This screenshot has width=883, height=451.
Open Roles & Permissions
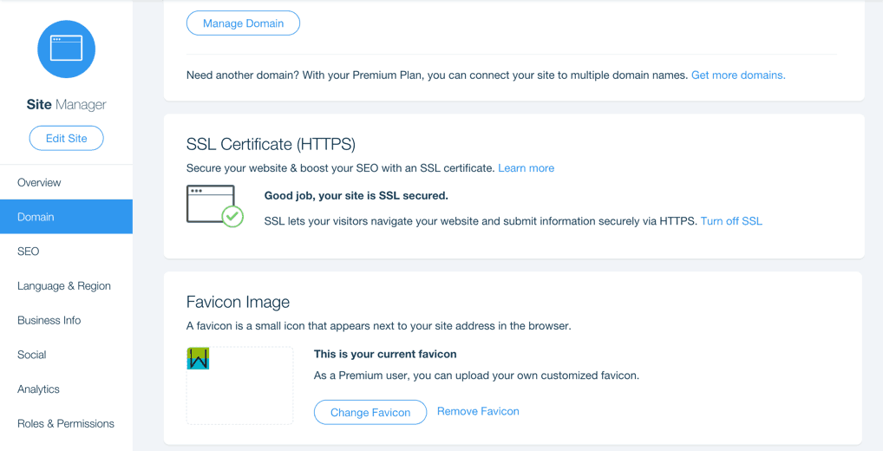(x=67, y=423)
